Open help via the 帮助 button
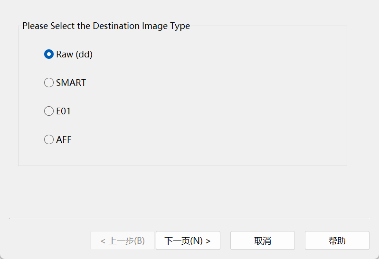This screenshot has height=259, width=379. pos(337,240)
